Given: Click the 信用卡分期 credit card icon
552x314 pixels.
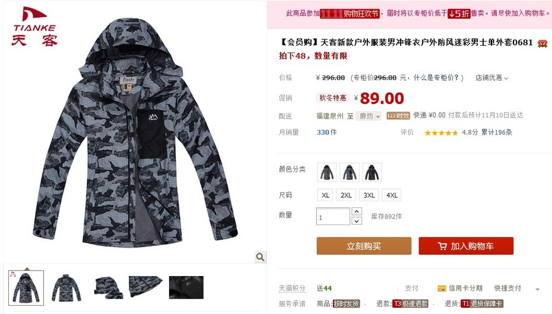Looking at the screenshot, I should click(x=442, y=289).
